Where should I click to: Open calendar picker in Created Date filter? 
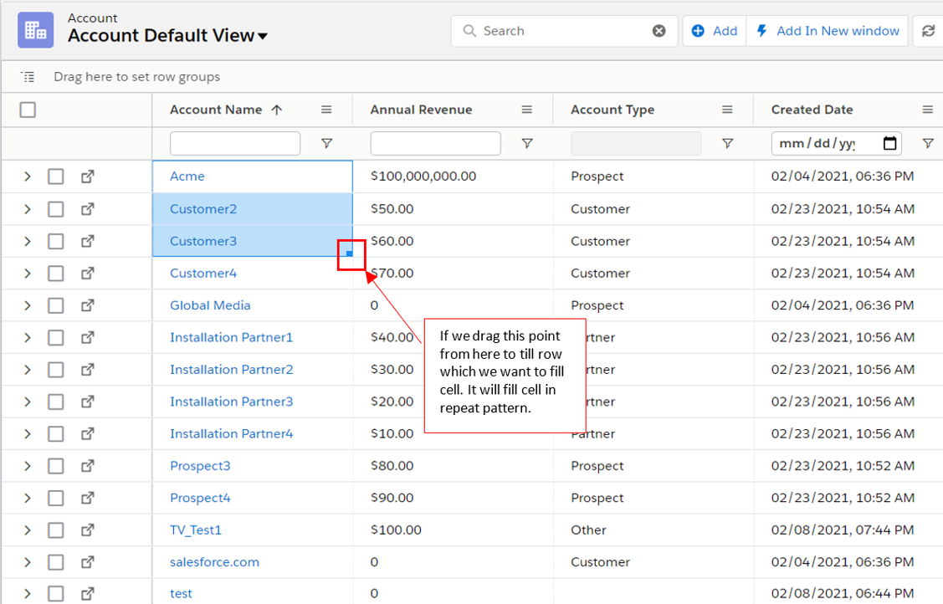tap(890, 143)
